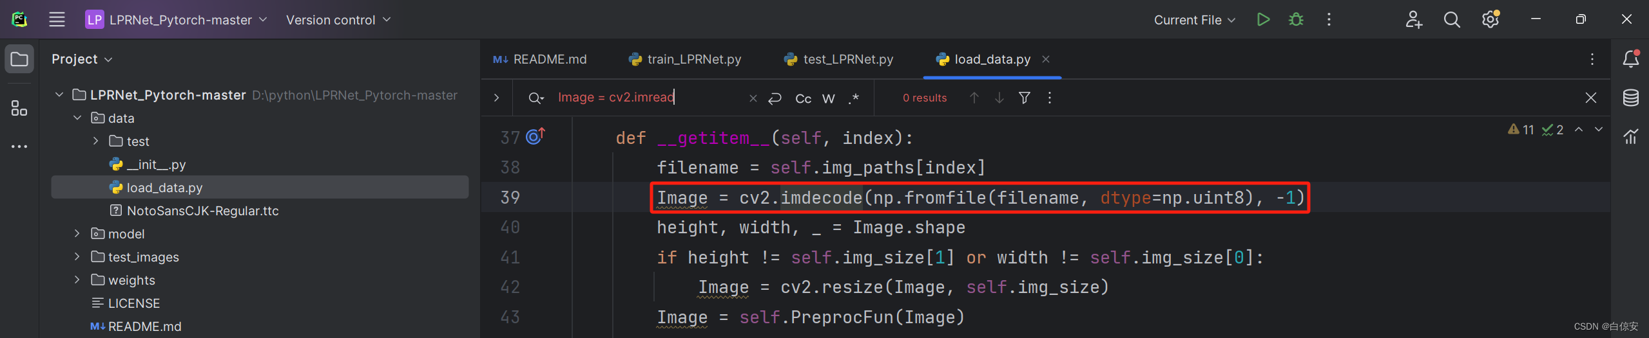1649x338 pixels.
Task: Open Search Everywhere magnifier
Action: pyautogui.click(x=1452, y=19)
